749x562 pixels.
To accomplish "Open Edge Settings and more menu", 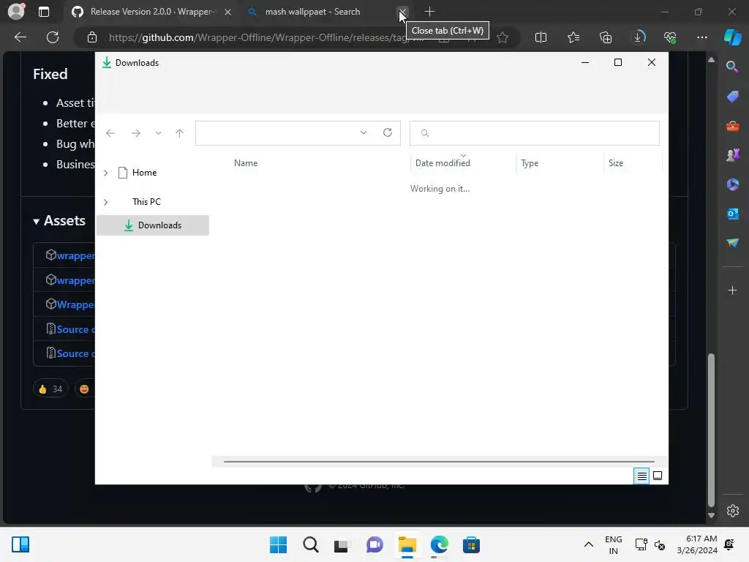I will 701,37.
